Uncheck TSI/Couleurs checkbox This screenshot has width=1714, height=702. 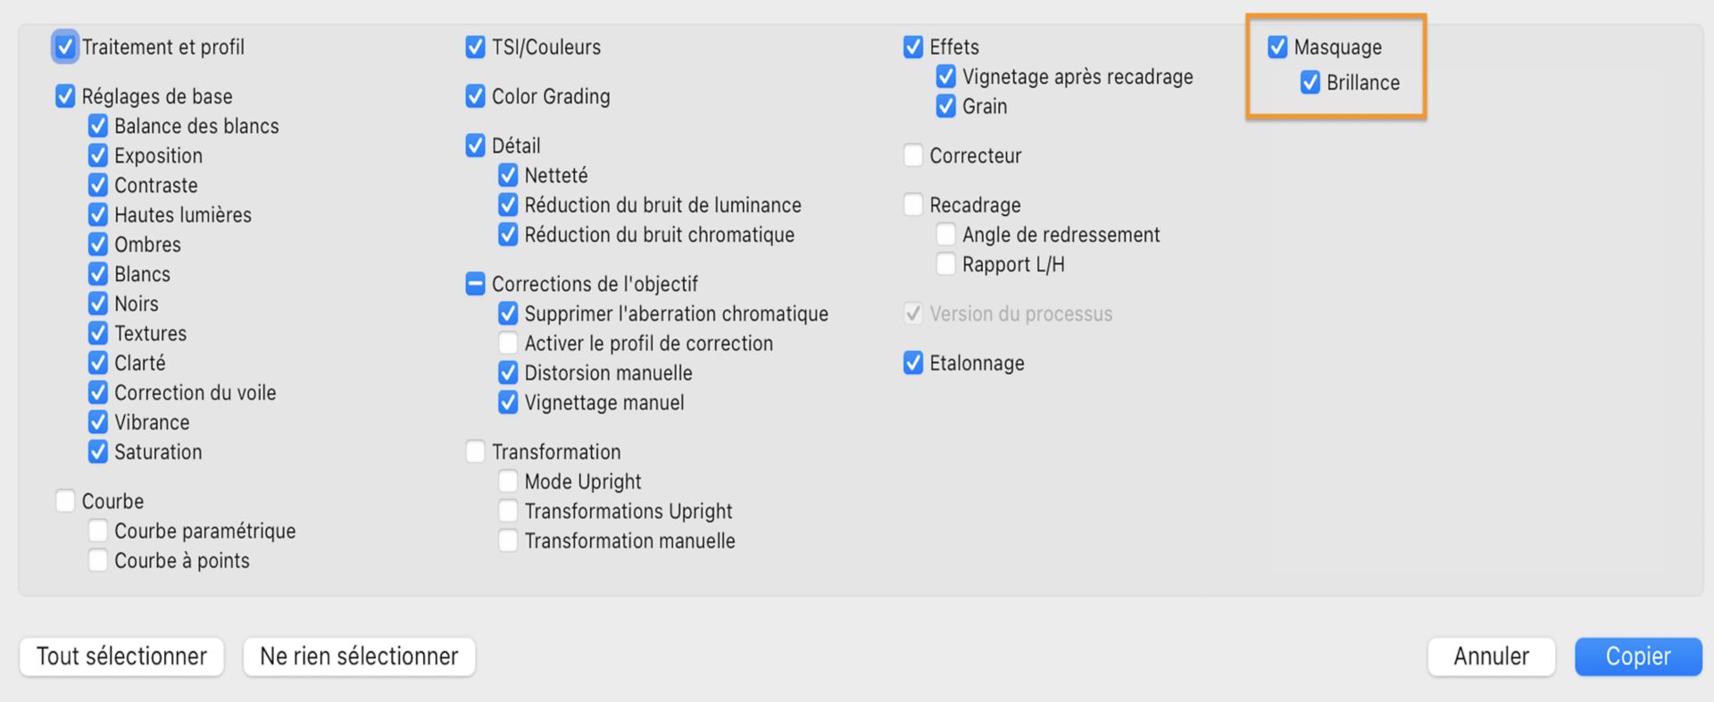tap(475, 47)
